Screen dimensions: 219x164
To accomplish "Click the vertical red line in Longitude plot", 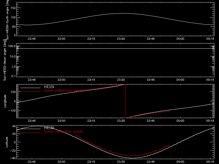I will click(125, 101).
